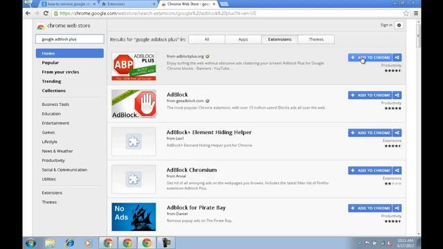443x249 pixels.
Task: Add Adblock Plus to Chrome
Action: [370, 57]
